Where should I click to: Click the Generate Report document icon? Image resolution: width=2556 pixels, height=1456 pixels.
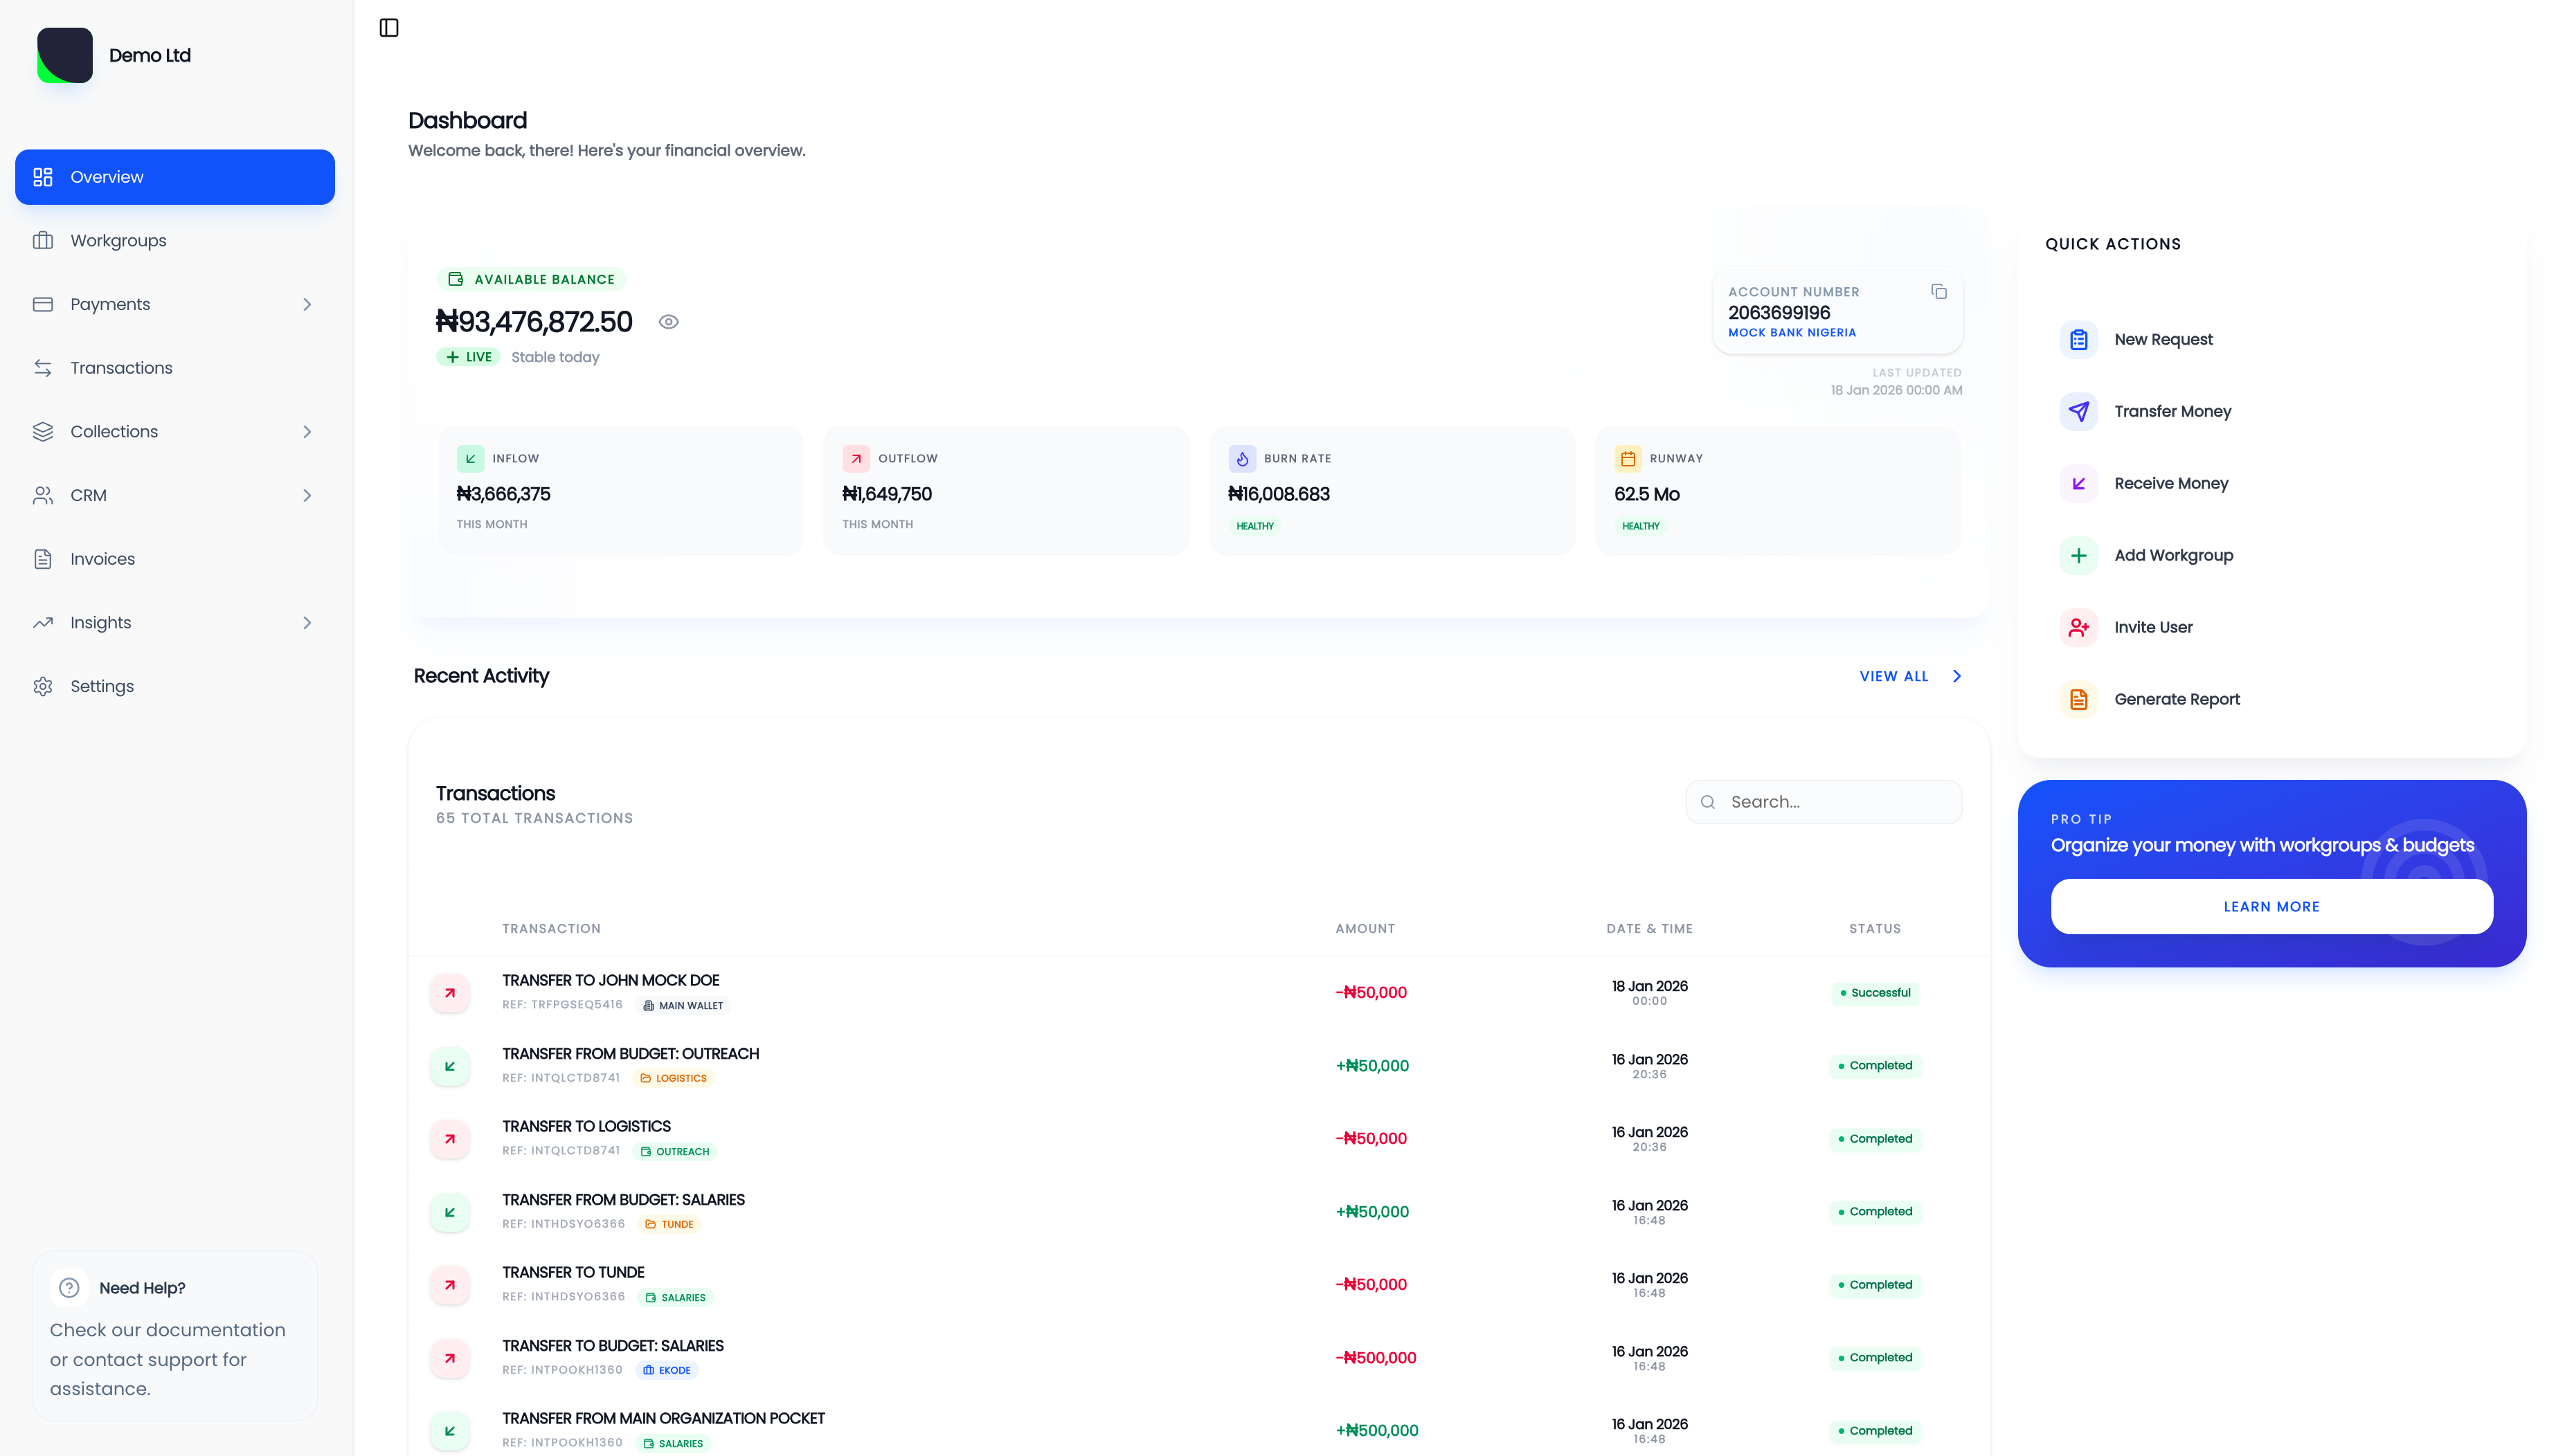(x=2078, y=700)
